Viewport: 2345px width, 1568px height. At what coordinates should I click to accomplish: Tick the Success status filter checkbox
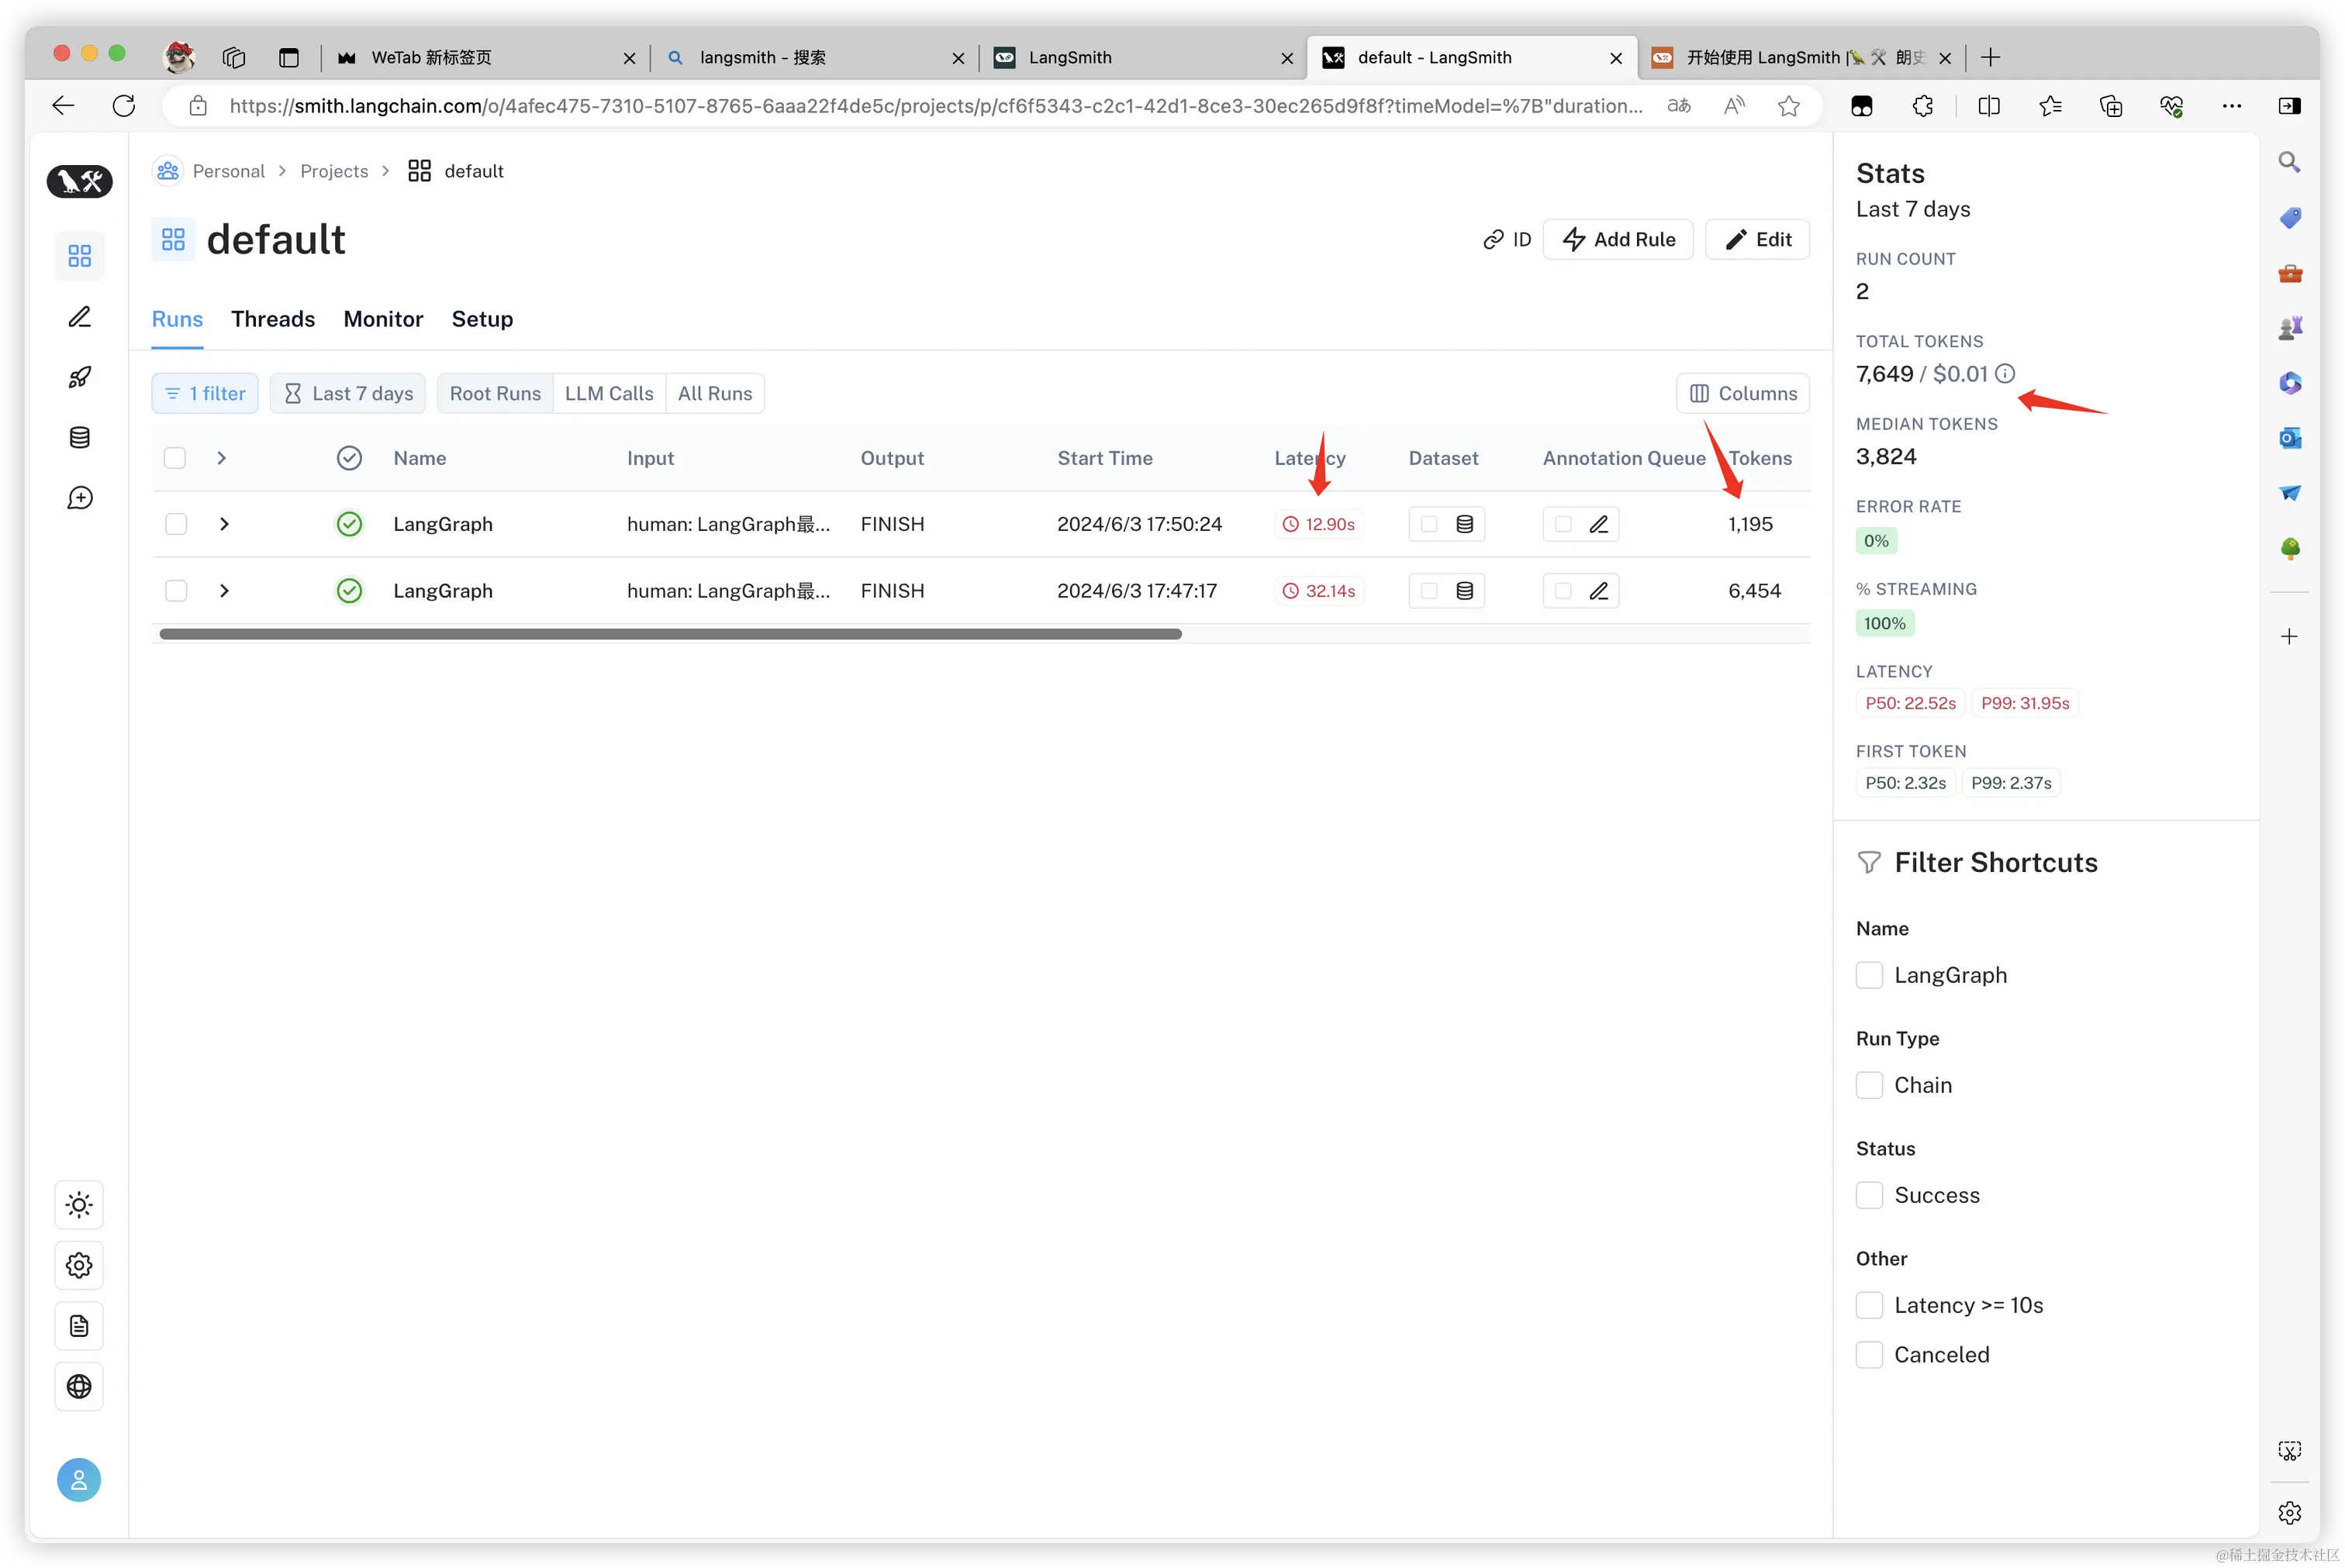pyautogui.click(x=1869, y=1195)
